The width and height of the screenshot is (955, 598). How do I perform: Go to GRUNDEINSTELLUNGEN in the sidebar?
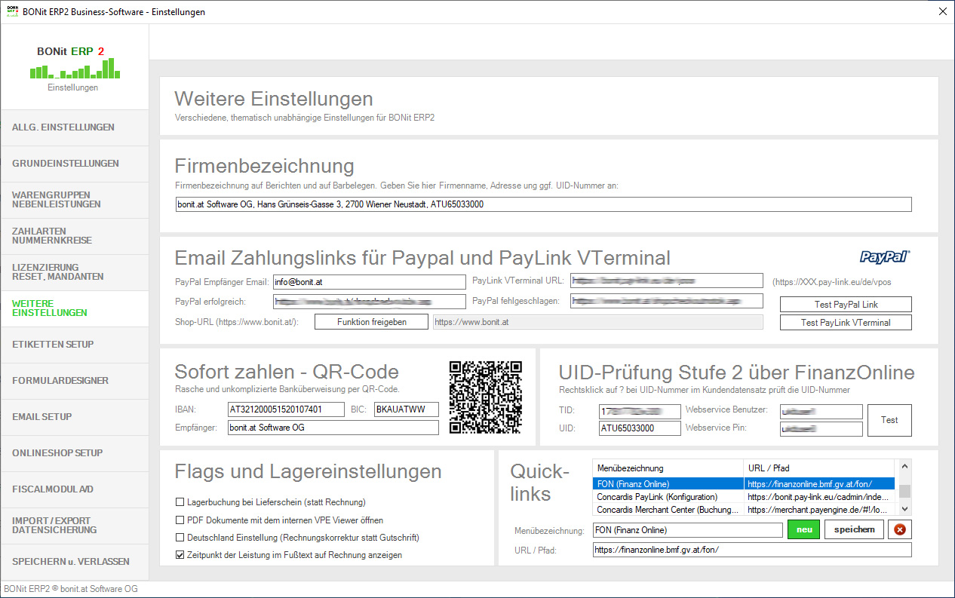coord(75,164)
